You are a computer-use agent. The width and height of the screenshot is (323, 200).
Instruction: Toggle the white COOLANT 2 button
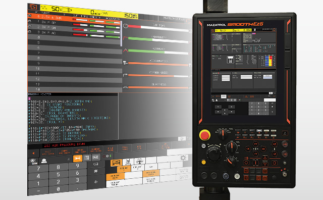[x=137, y=167]
